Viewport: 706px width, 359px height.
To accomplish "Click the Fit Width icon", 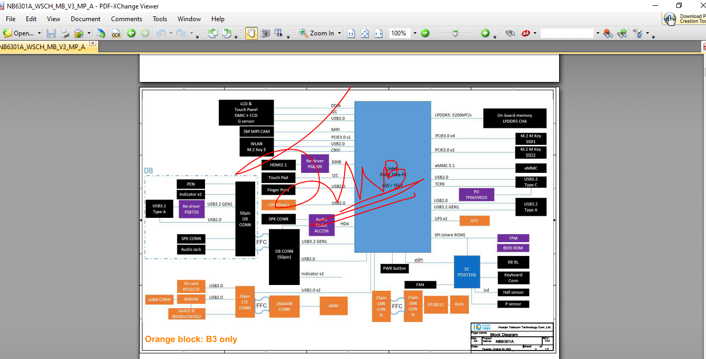I will coord(378,33).
